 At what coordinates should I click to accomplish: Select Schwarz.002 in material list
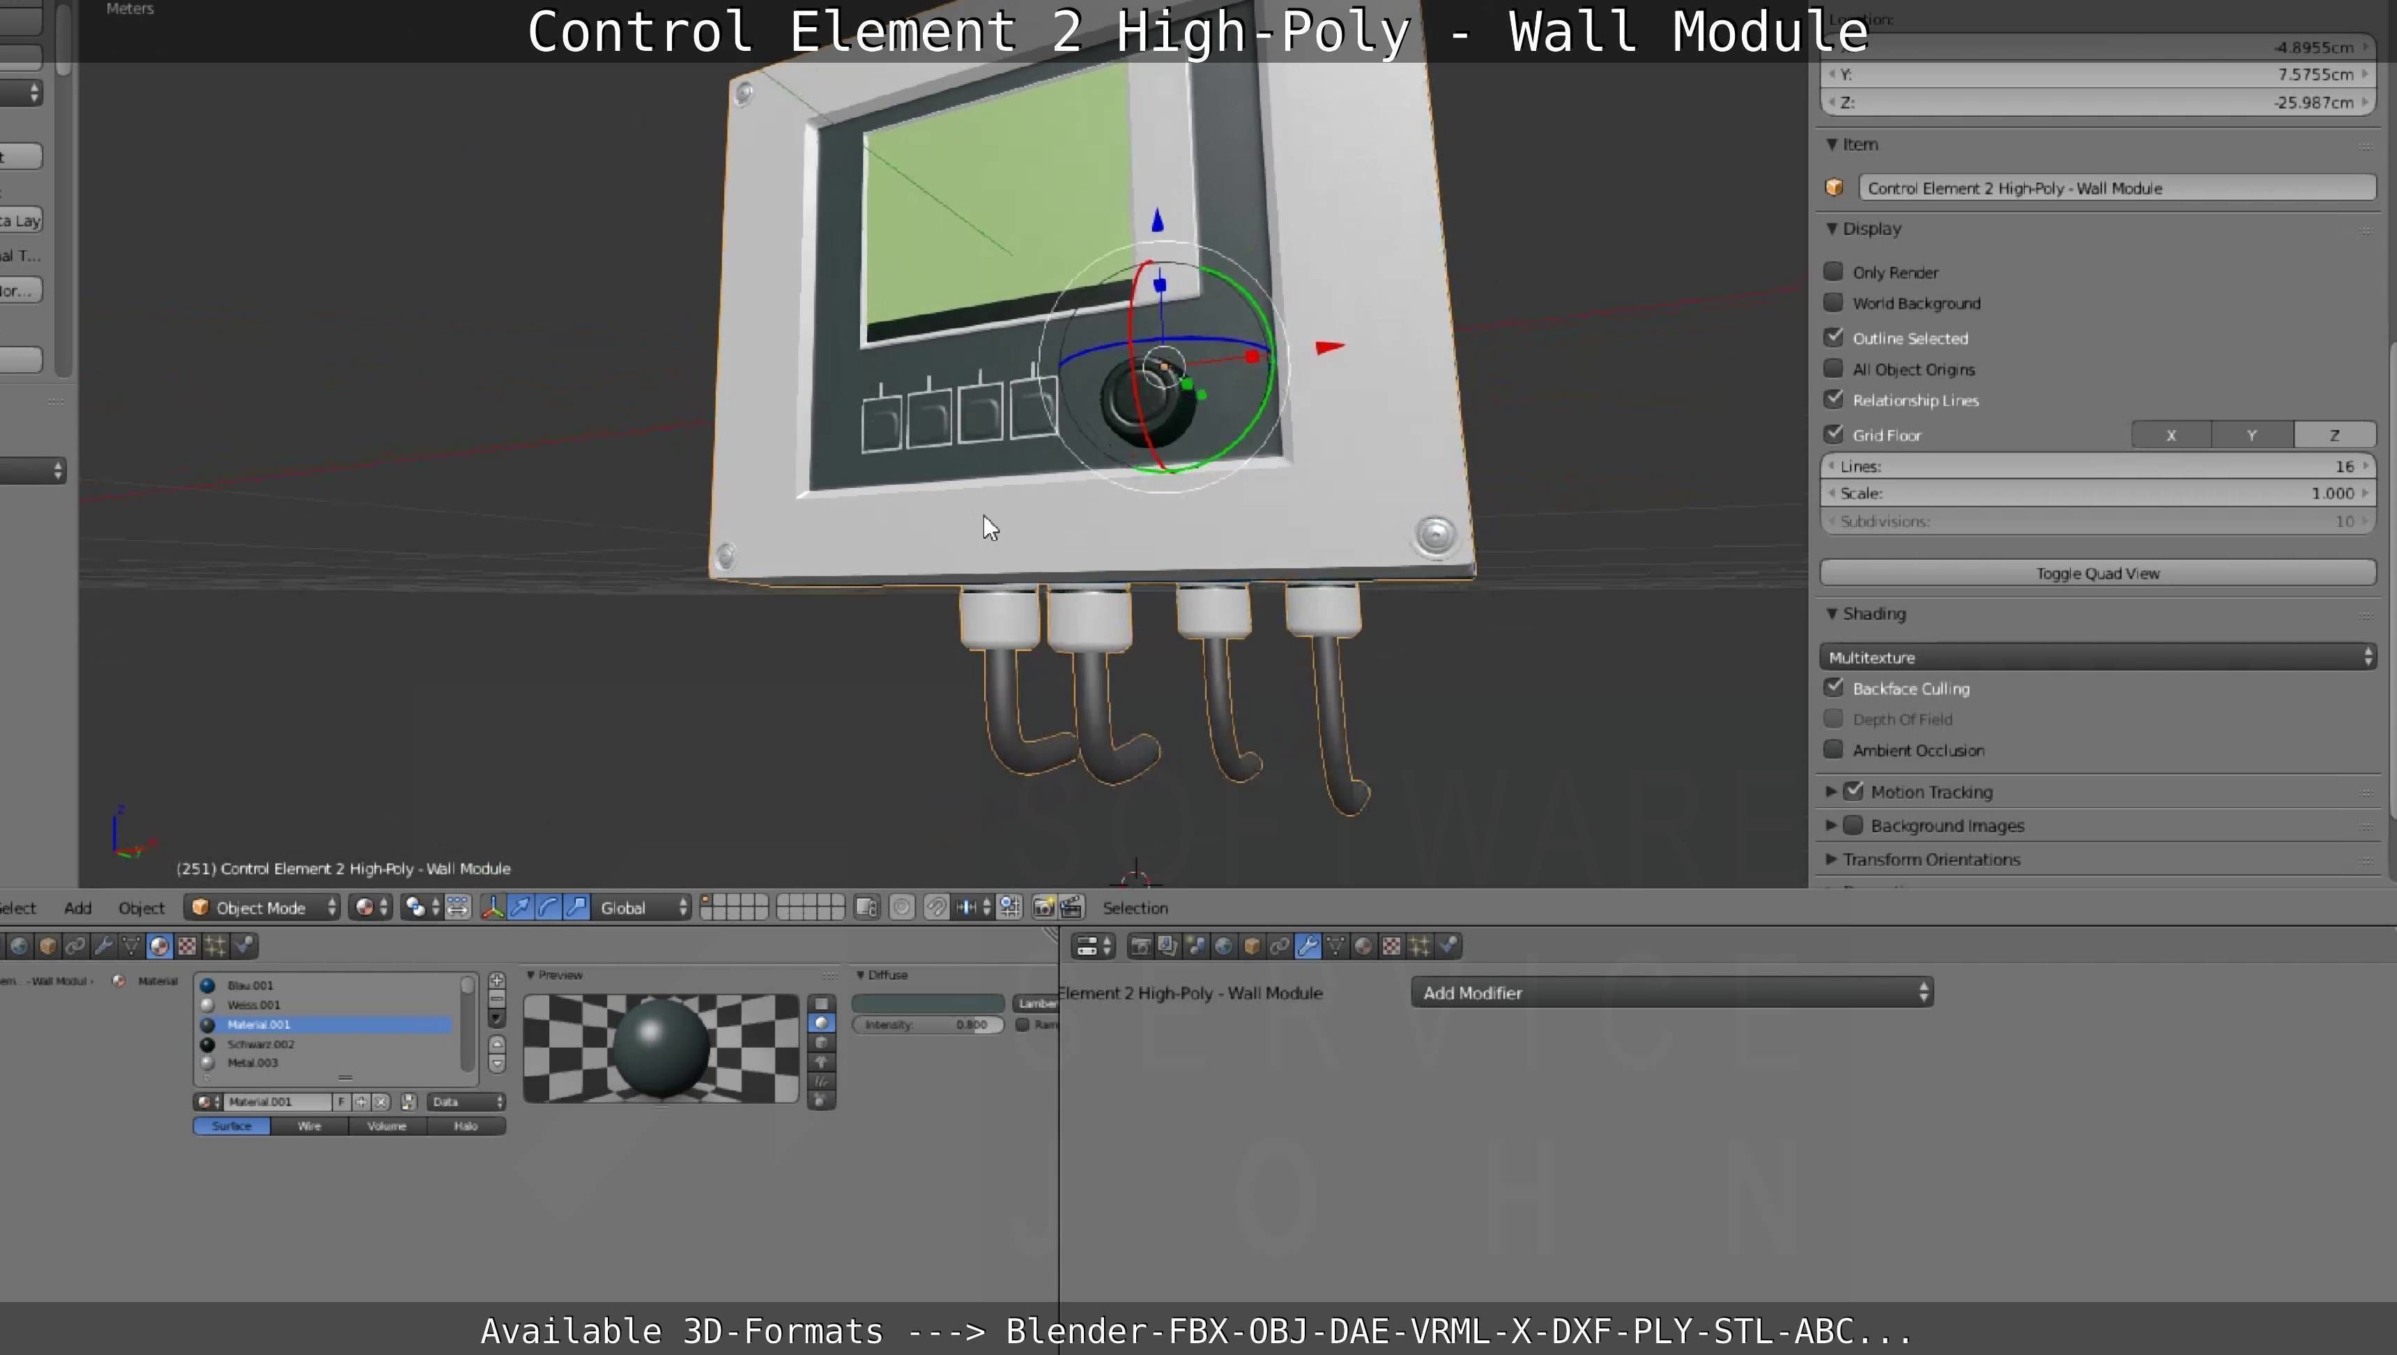(326, 1044)
